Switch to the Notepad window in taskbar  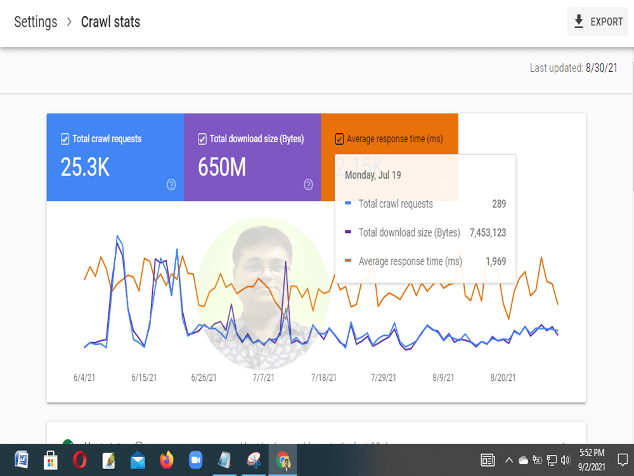point(224,460)
